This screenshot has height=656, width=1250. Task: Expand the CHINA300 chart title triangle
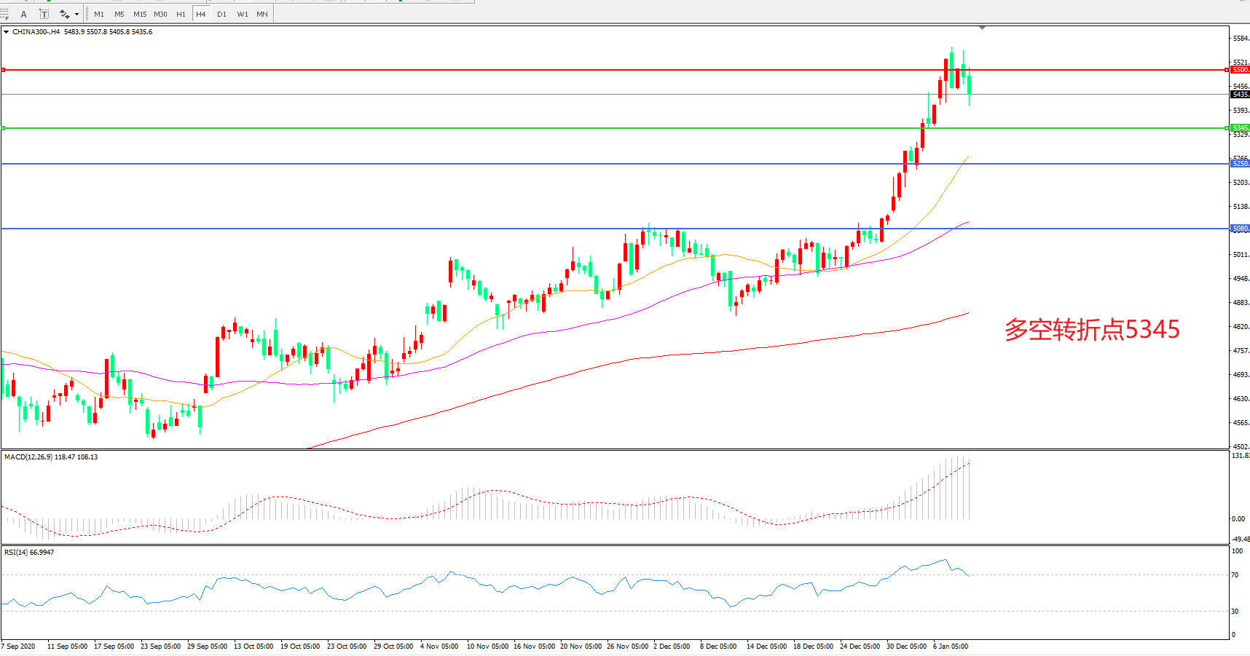7,32
